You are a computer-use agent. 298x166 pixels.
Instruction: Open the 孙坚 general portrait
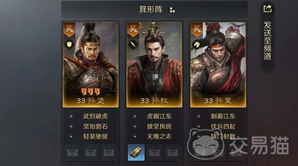click(91, 65)
